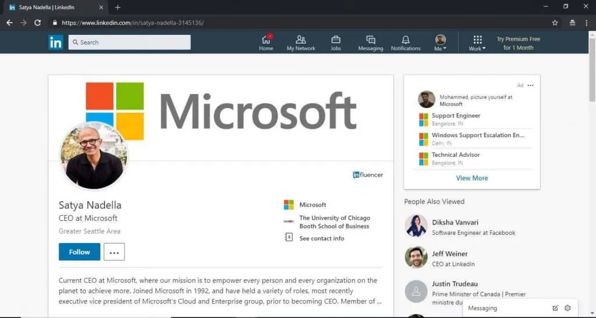Focus the LinkedIn Search field
The image size is (596, 318).
(129, 42)
